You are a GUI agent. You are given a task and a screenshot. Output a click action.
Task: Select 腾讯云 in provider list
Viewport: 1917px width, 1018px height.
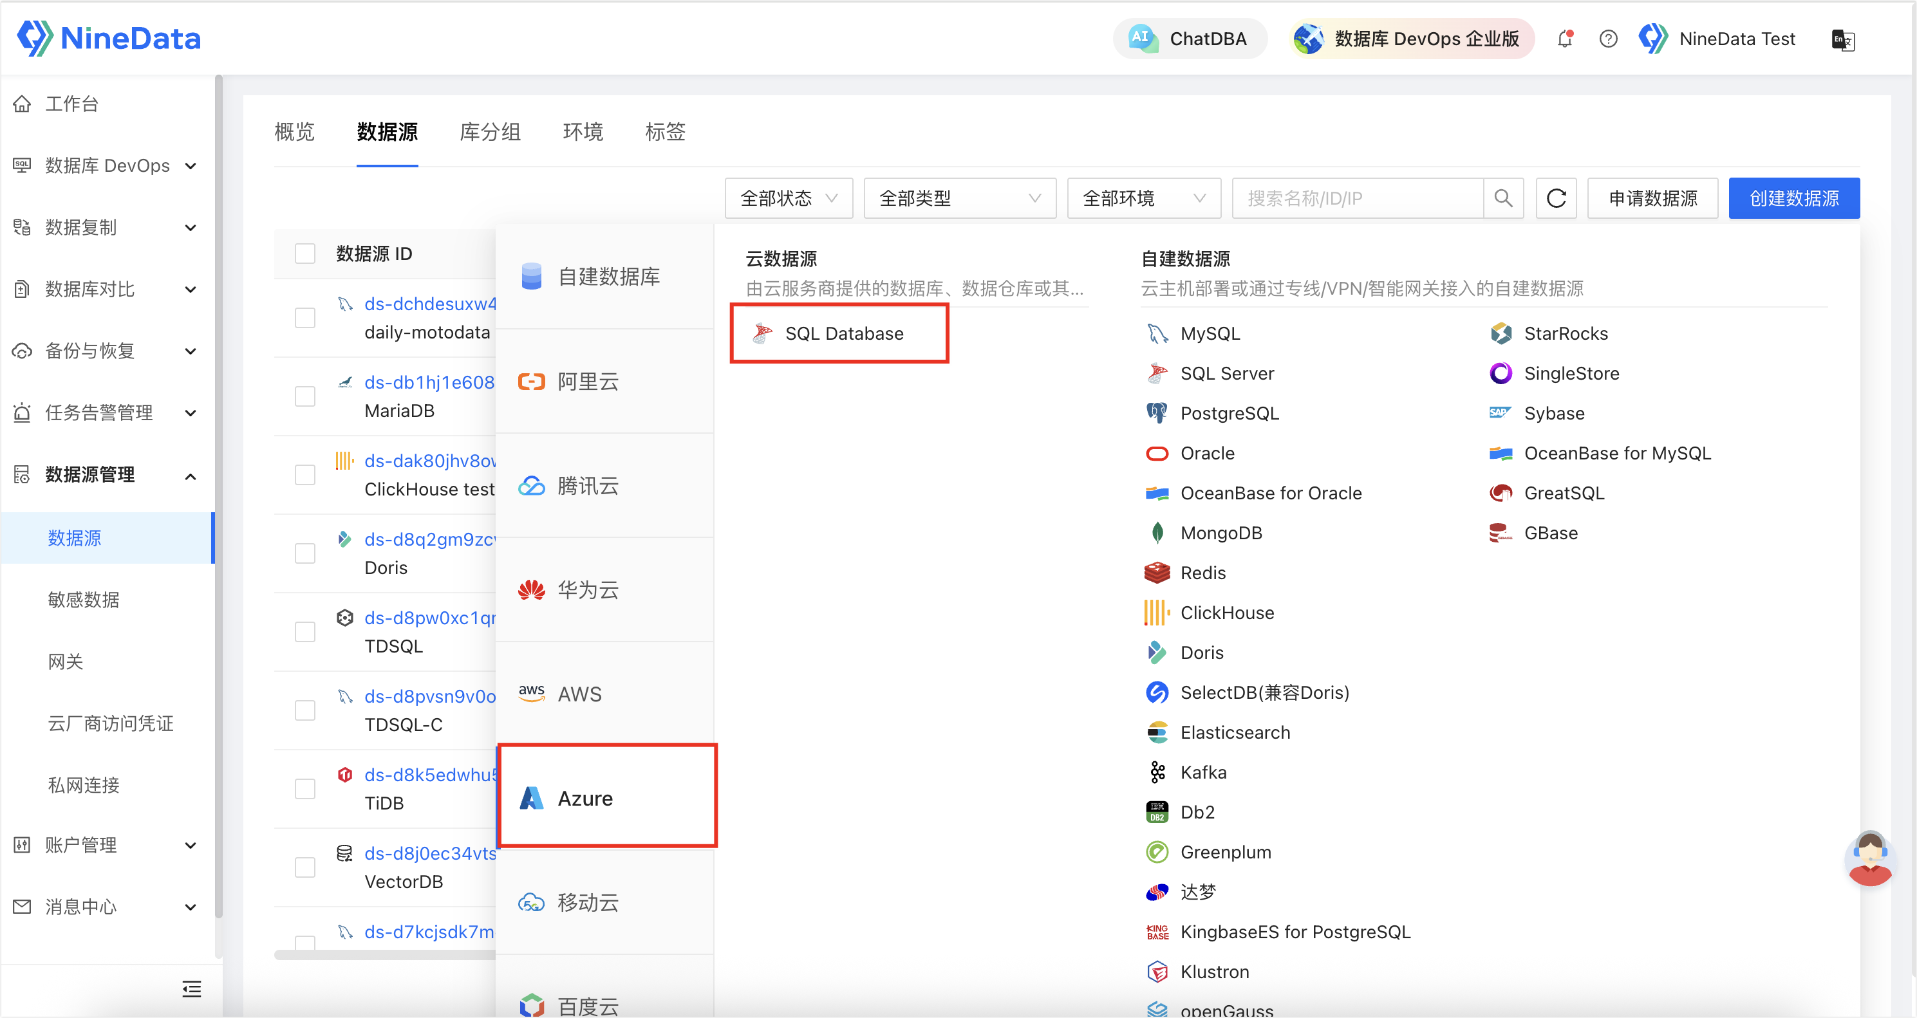(604, 486)
